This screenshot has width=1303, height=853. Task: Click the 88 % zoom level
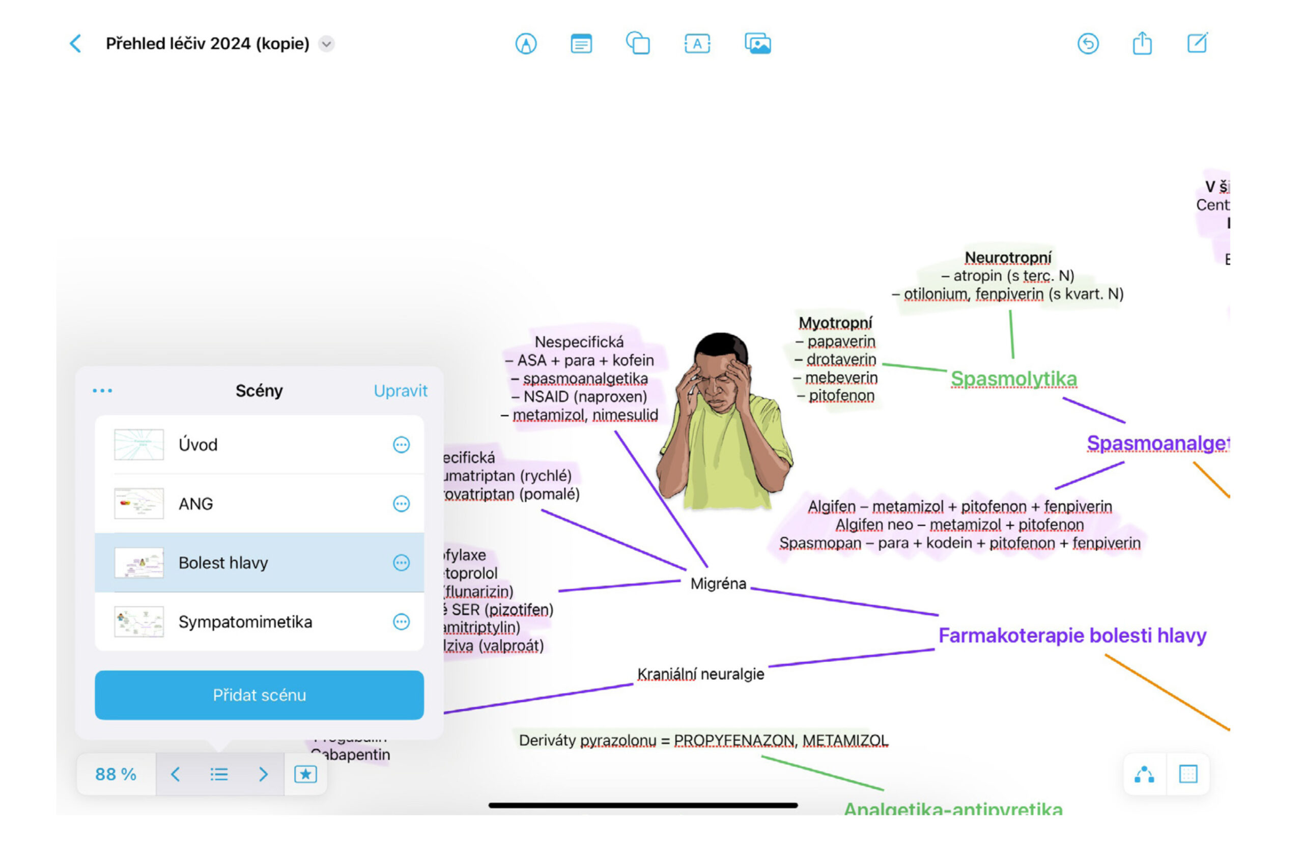click(x=116, y=774)
